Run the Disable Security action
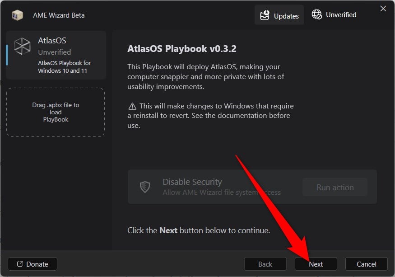Viewport: 395px width, 277px height. (x=335, y=187)
